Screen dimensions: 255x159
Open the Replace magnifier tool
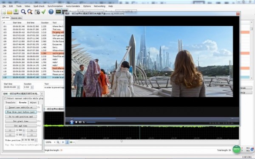point(30,12)
